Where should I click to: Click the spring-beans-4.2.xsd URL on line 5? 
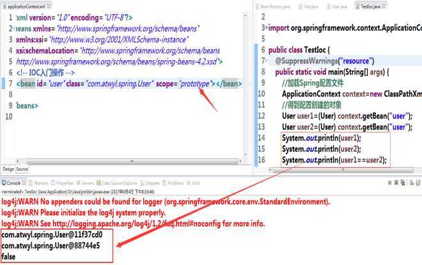(x=119, y=61)
